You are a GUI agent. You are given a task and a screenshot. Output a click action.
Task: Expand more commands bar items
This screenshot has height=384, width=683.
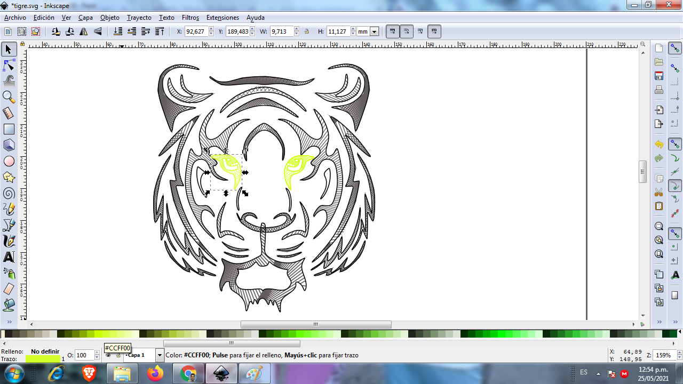click(x=659, y=322)
